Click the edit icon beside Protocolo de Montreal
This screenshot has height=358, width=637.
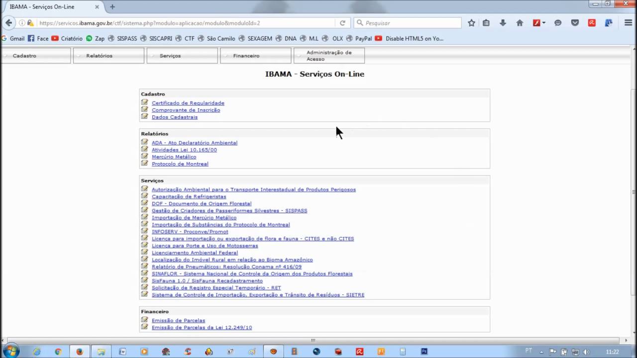144,163
